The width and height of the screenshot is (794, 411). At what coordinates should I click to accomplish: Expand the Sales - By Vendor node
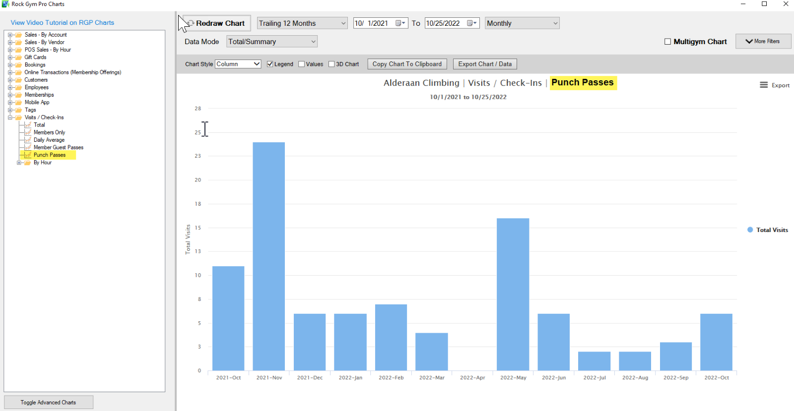(10, 42)
